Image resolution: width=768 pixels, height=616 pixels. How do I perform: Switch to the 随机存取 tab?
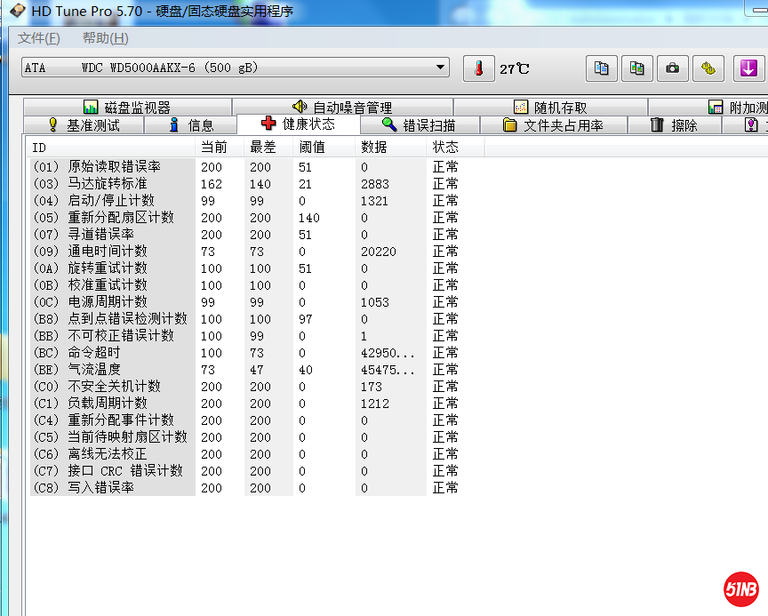coord(550,108)
